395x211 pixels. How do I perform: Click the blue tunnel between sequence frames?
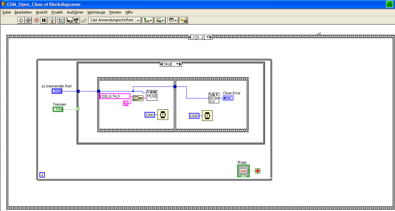(x=175, y=86)
